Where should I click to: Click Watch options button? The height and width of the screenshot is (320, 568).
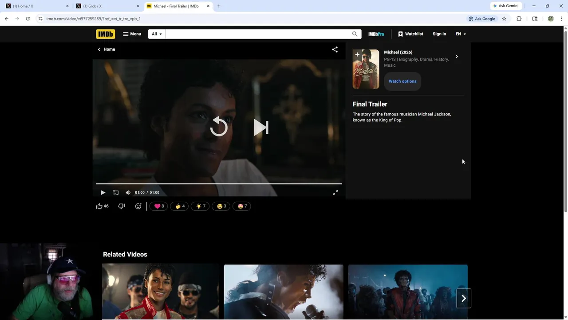(402, 81)
